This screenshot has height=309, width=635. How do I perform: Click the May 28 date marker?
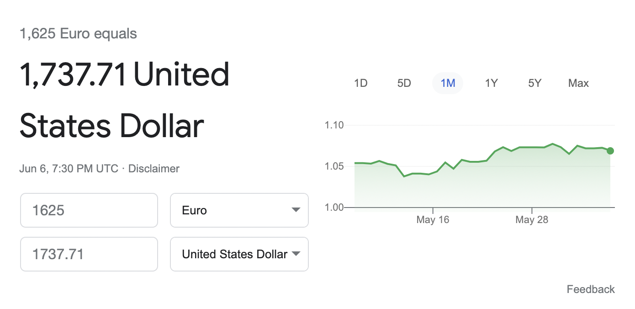coord(532,220)
